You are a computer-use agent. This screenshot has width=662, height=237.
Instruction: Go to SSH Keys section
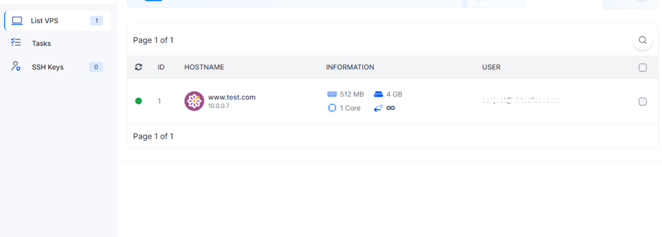(48, 67)
